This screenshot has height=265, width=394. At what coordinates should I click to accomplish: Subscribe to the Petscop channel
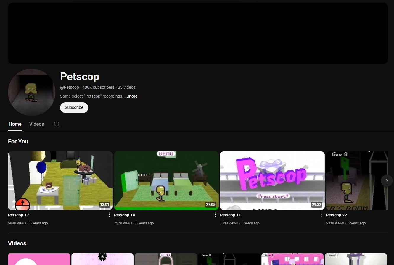tap(74, 107)
